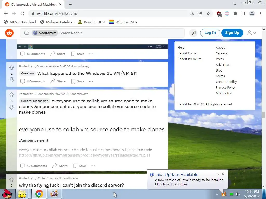The height and width of the screenshot is (199, 266).
Task: Click the Reddit logo home icon
Action: pyautogui.click(x=9, y=33)
